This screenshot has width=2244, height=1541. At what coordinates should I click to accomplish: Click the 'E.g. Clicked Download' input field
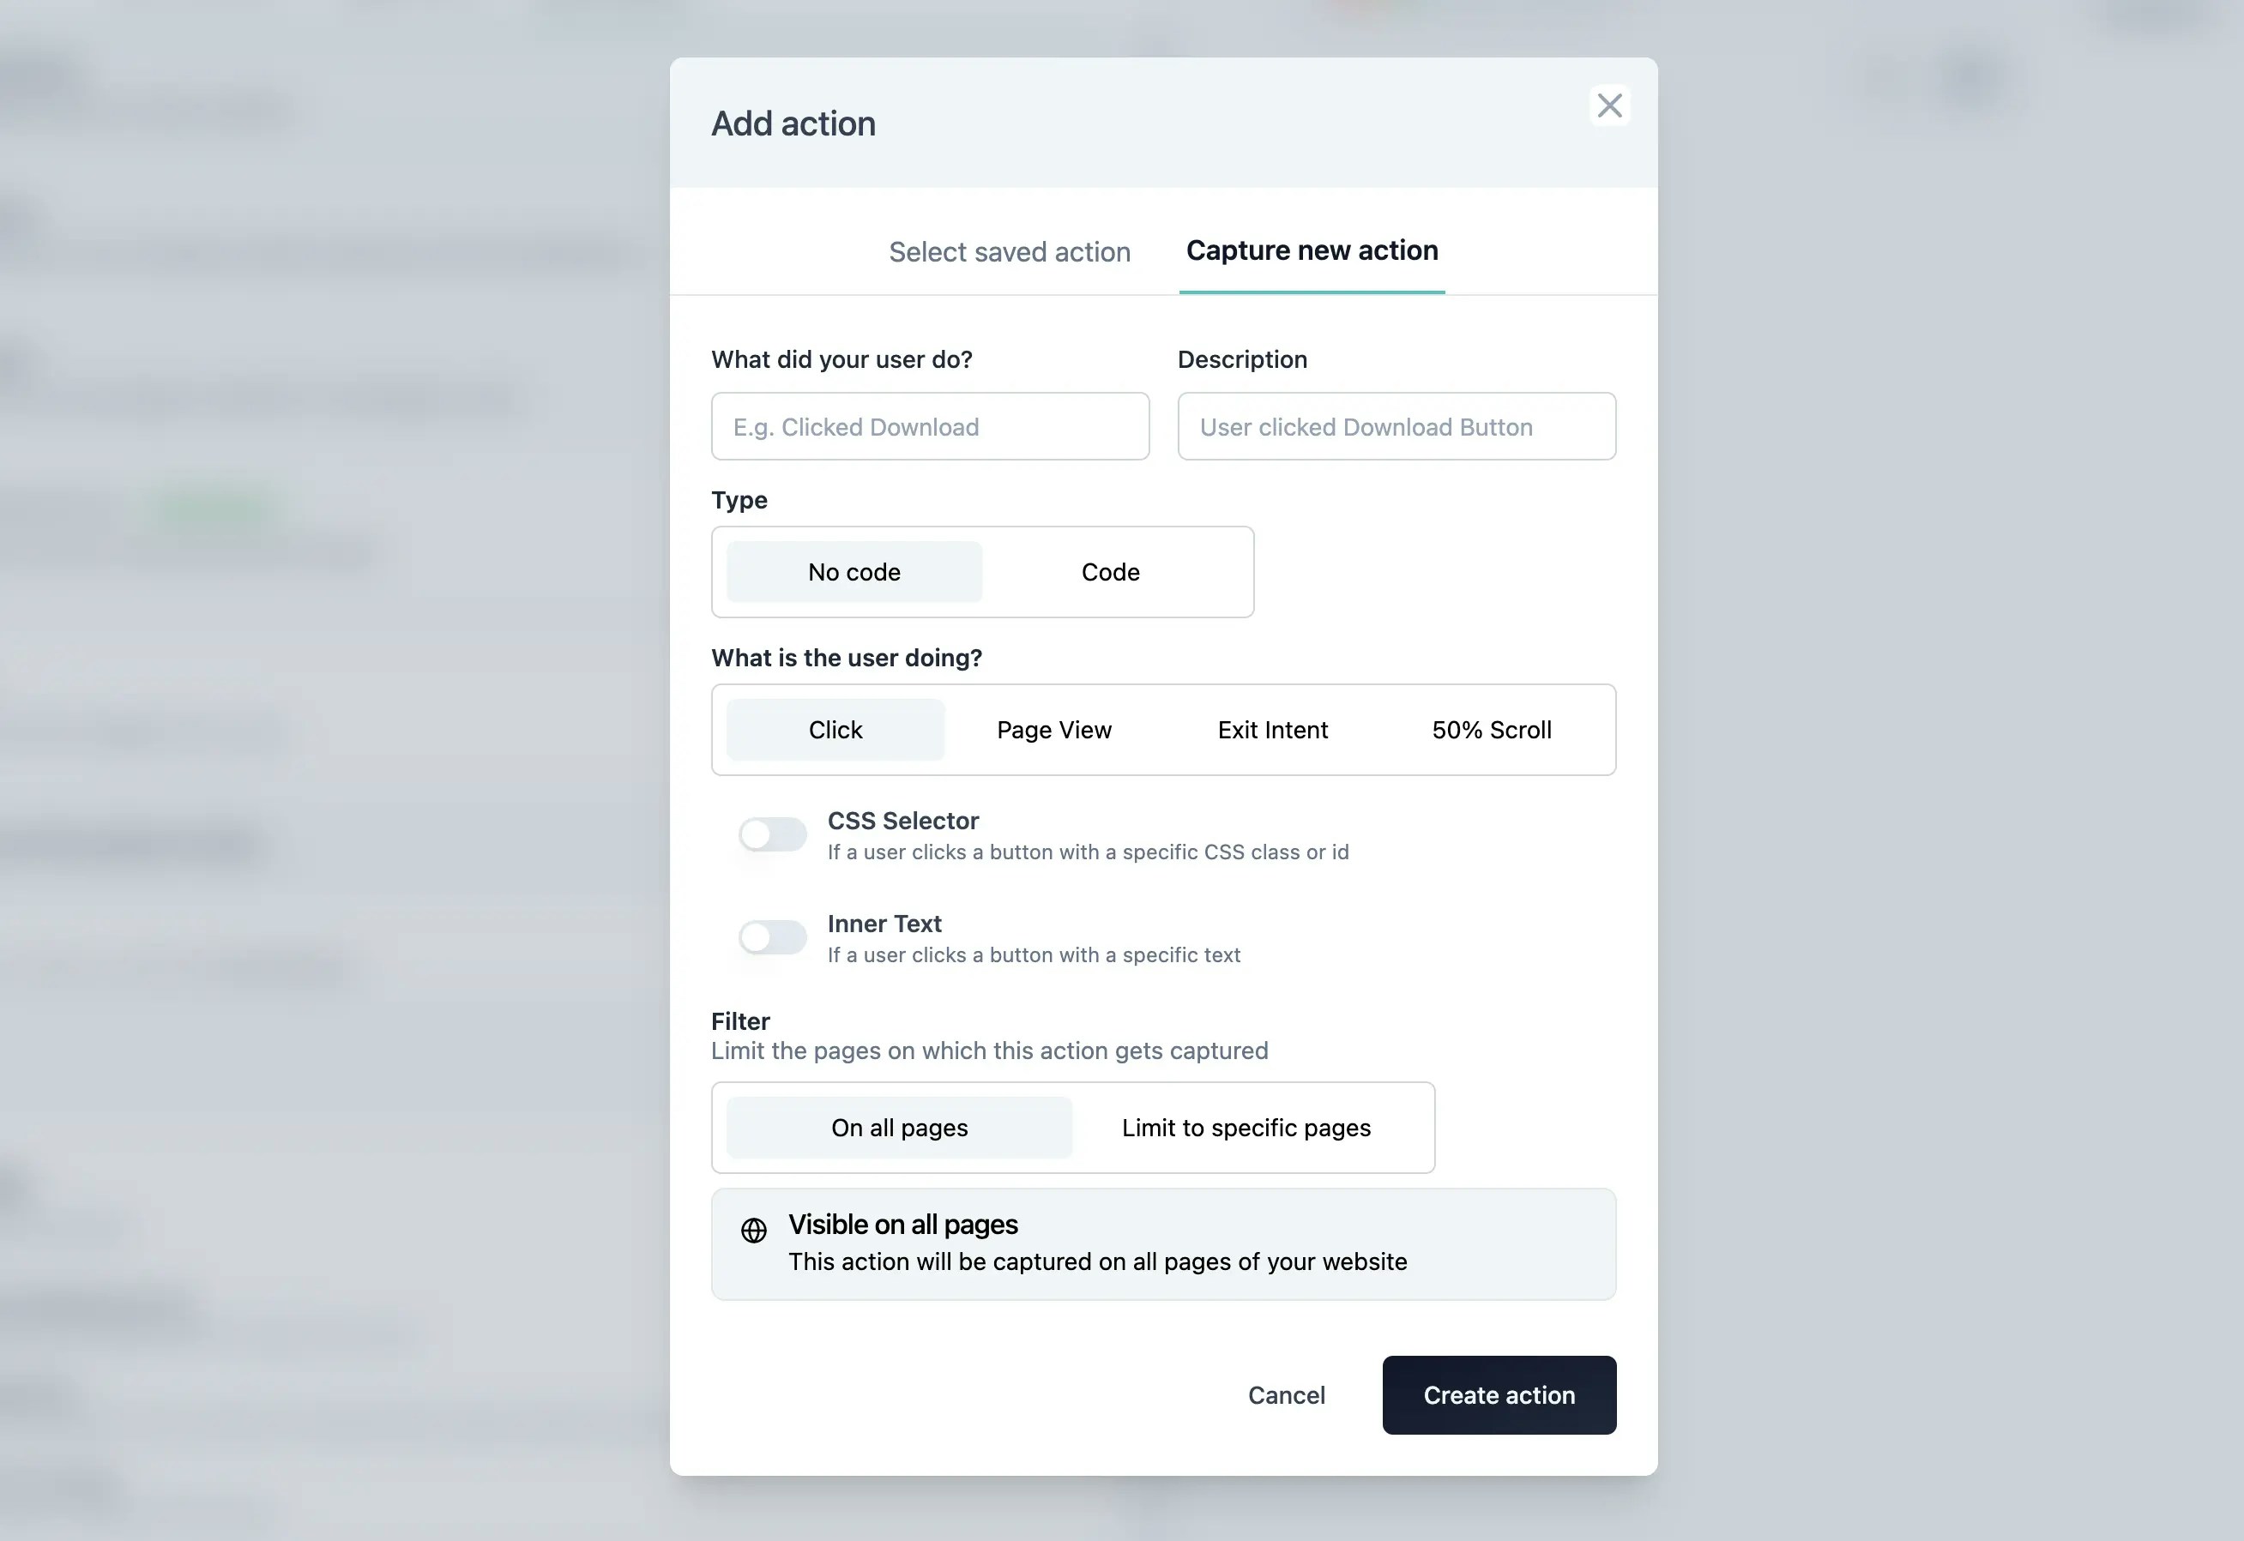click(929, 426)
